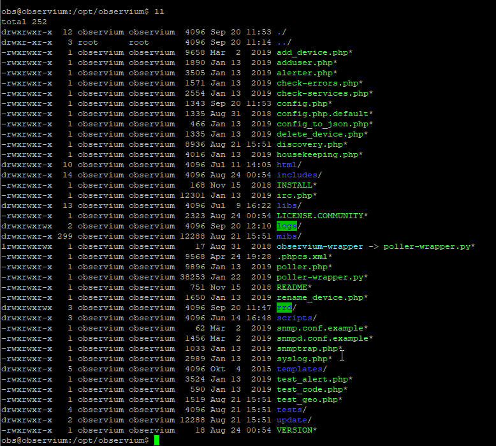Select test_geo.php file name
Screen dimensions: 496x446
click(x=307, y=400)
